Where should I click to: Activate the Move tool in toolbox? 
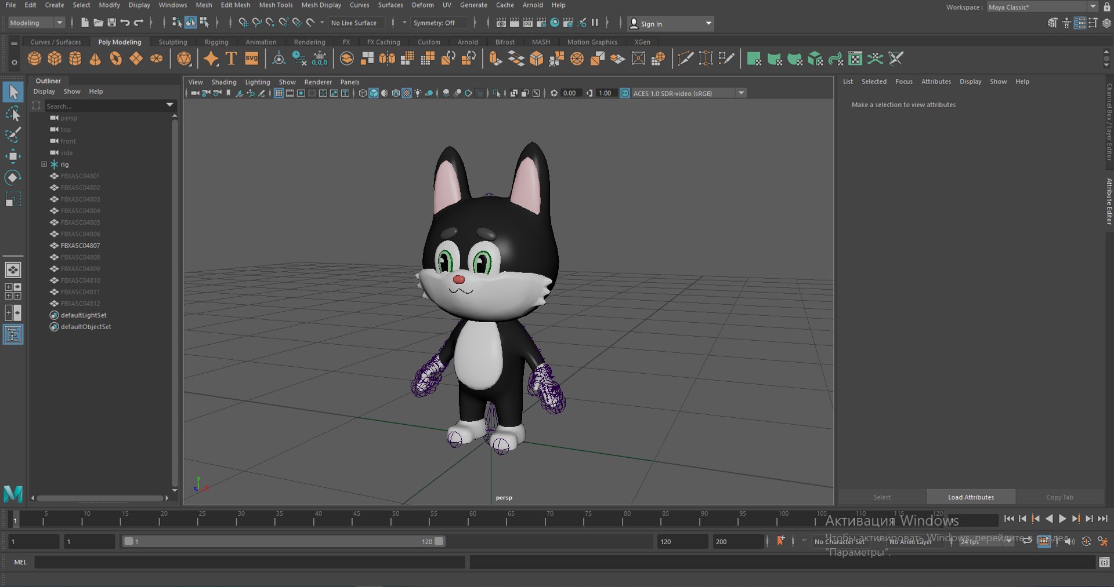pyautogui.click(x=13, y=156)
